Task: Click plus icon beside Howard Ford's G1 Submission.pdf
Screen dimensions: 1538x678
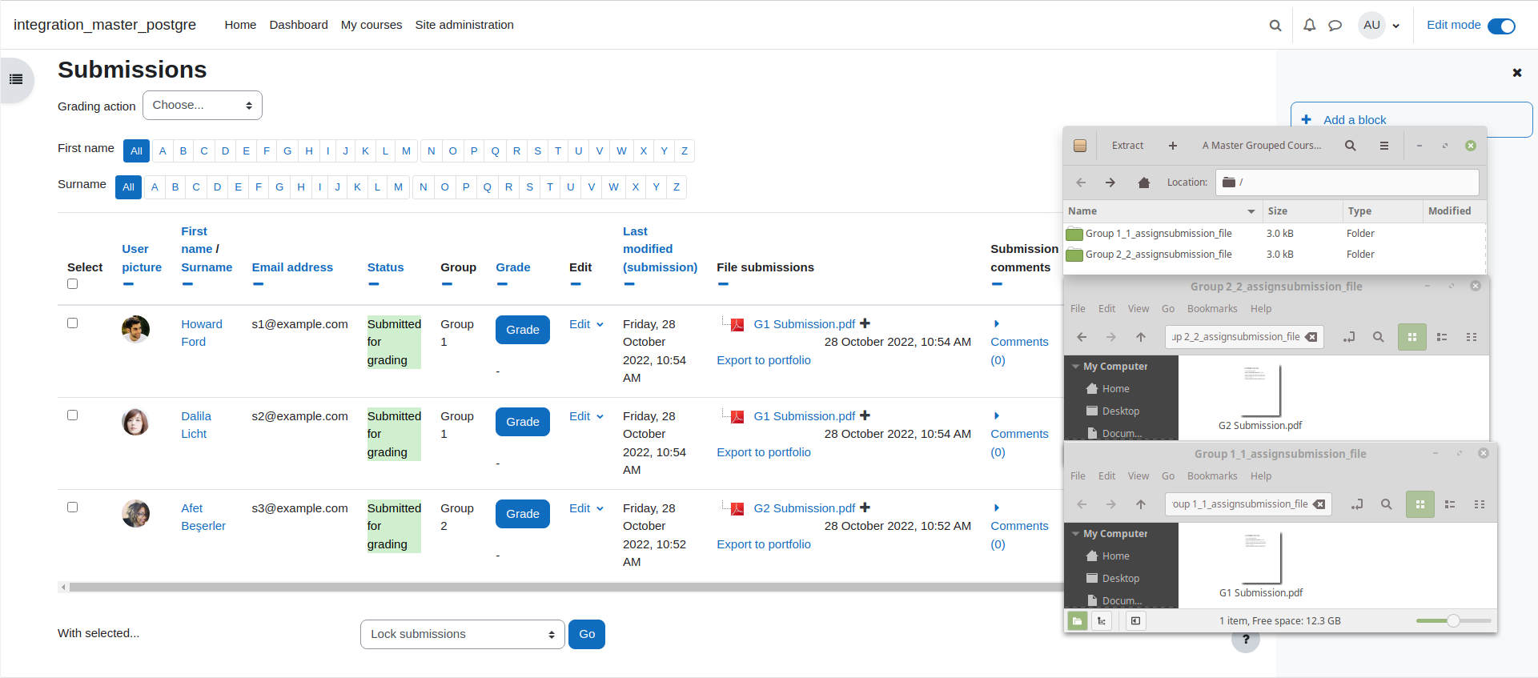Action: 865,323
